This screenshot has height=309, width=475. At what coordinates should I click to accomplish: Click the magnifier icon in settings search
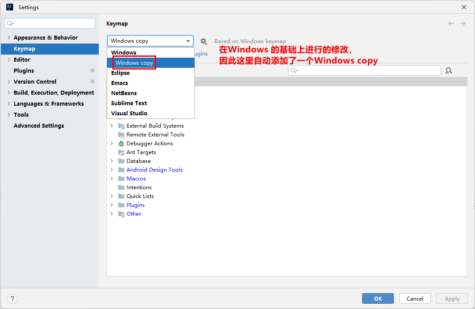click(x=10, y=23)
